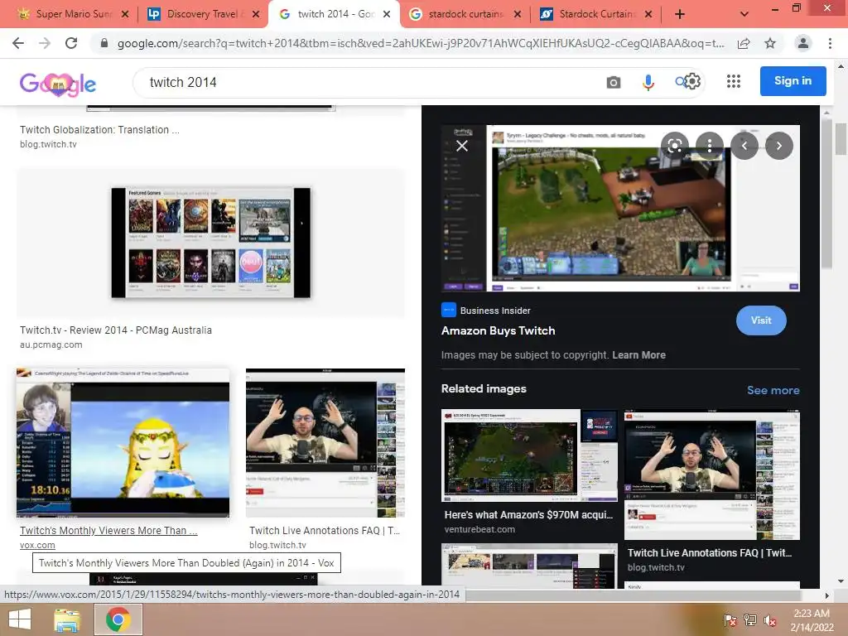Show the previous image in preview
This screenshot has height=636, width=848.
pyautogui.click(x=744, y=146)
